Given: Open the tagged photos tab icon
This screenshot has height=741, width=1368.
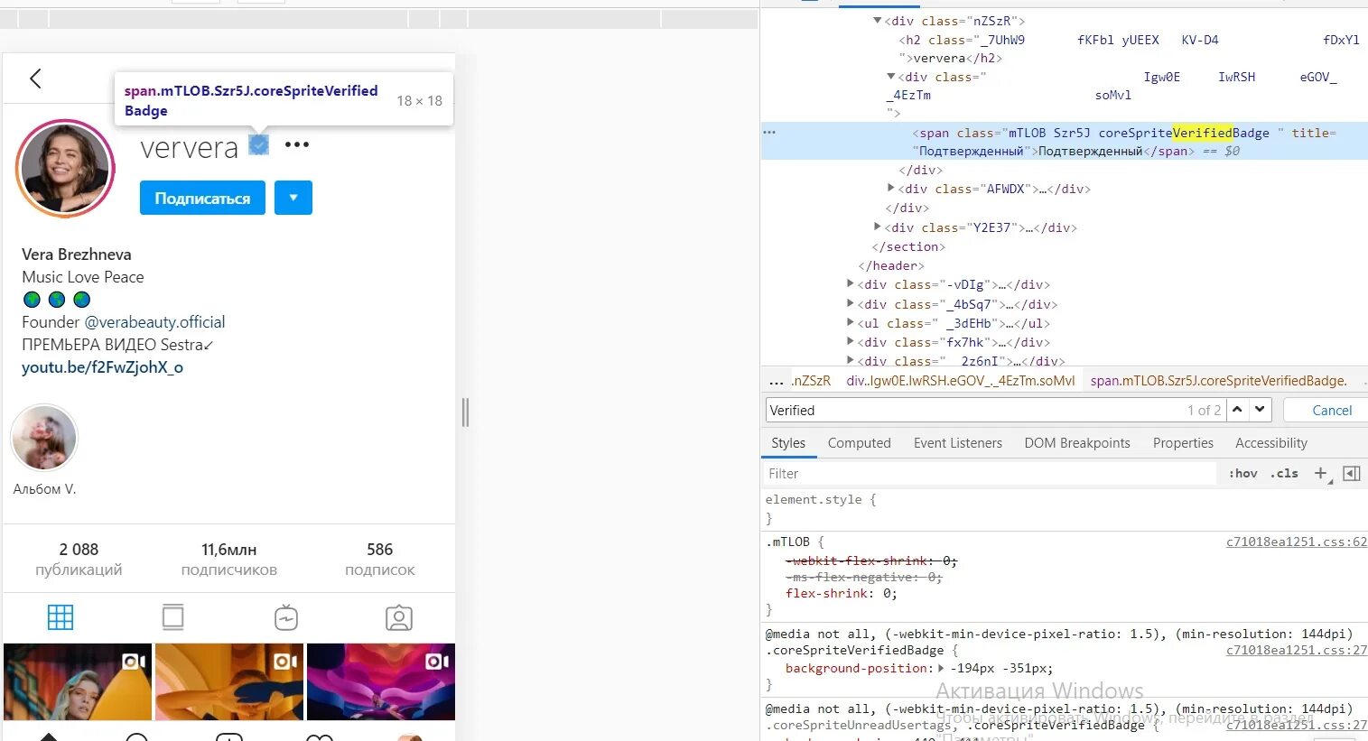Looking at the screenshot, I should pyautogui.click(x=399, y=617).
